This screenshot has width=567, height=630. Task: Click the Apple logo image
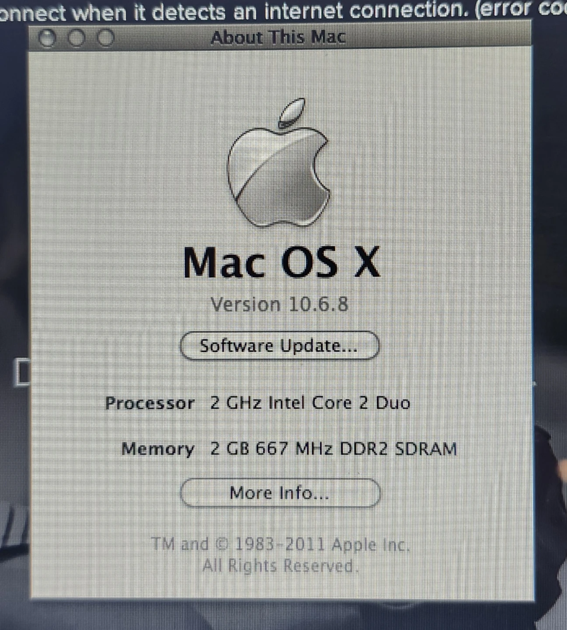[x=278, y=163]
